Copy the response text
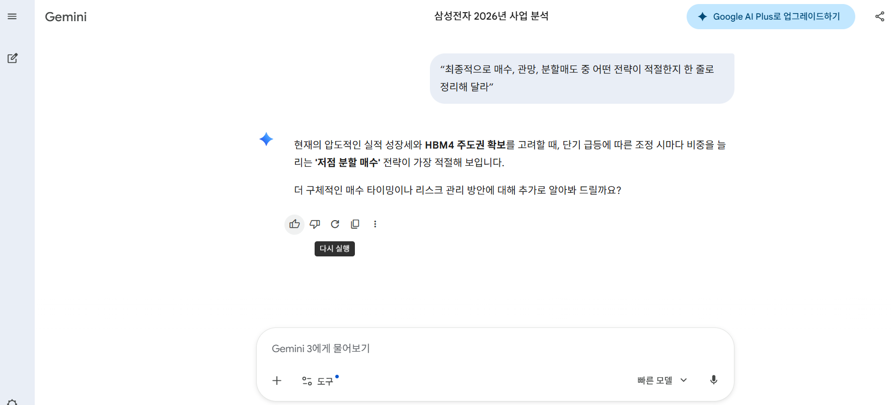The width and height of the screenshot is (891, 405). pos(355,224)
